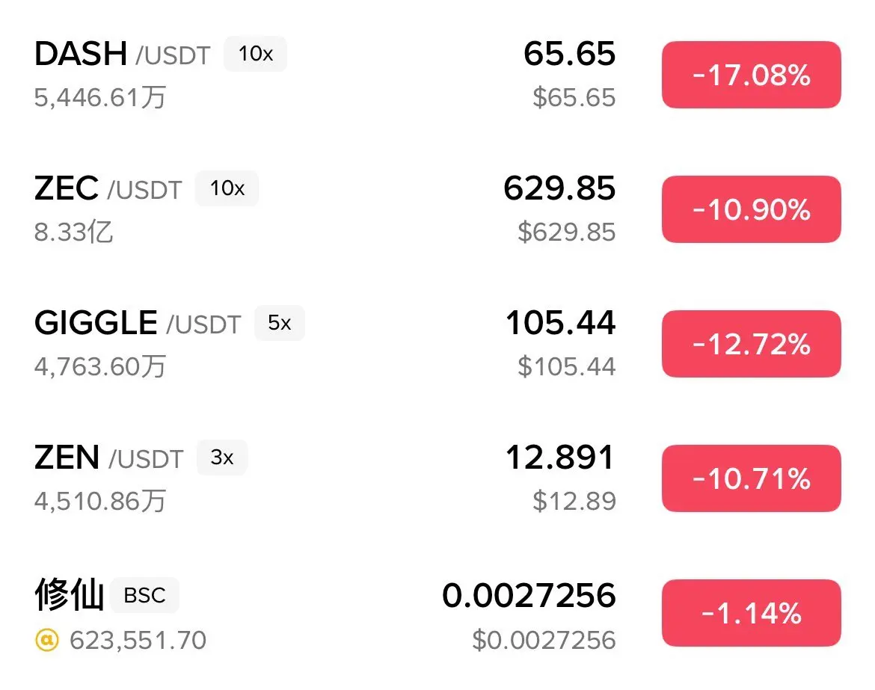875x690 pixels.
Task: Select the ZEC 10x leverage tag
Action: 227,188
